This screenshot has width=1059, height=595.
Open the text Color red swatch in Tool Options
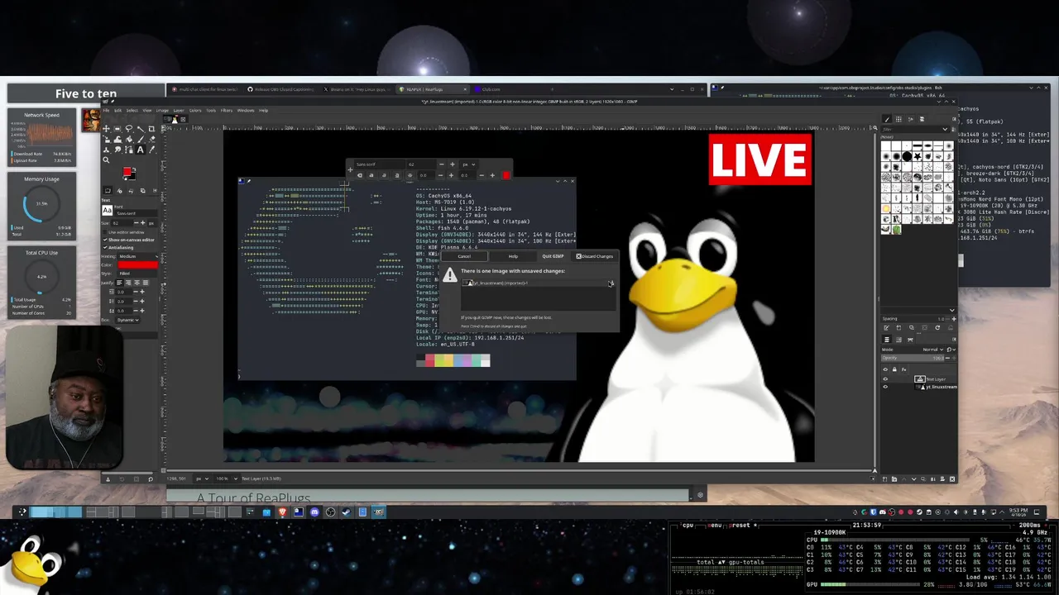click(138, 264)
